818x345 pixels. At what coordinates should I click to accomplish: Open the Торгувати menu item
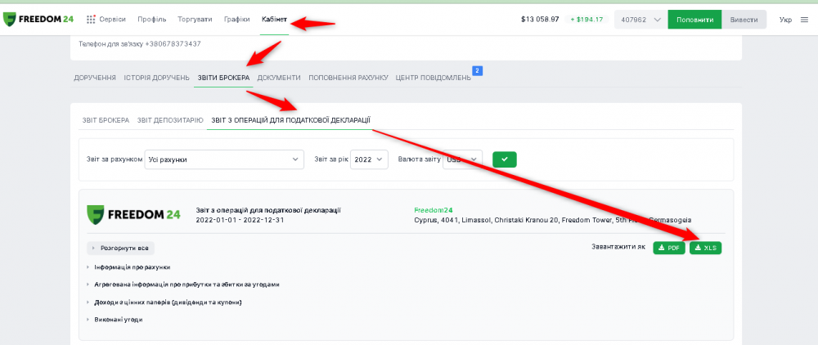195,20
